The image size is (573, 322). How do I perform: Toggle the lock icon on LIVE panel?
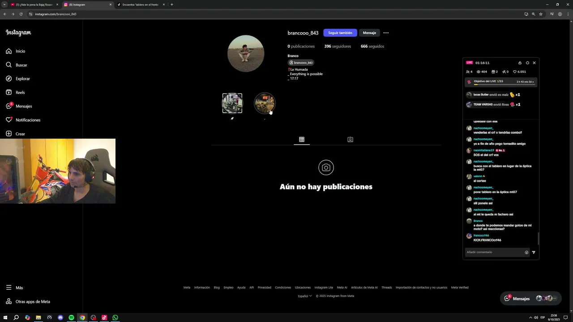520,63
